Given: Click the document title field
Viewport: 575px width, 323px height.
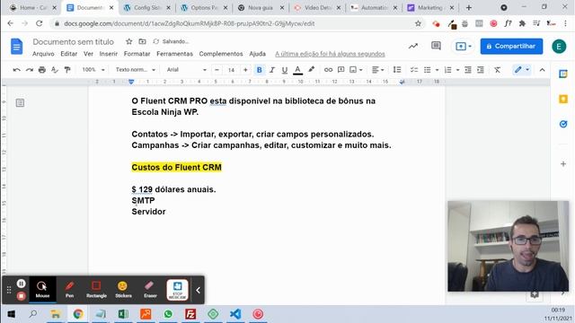Looking at the screenshot, I should 74,42.
